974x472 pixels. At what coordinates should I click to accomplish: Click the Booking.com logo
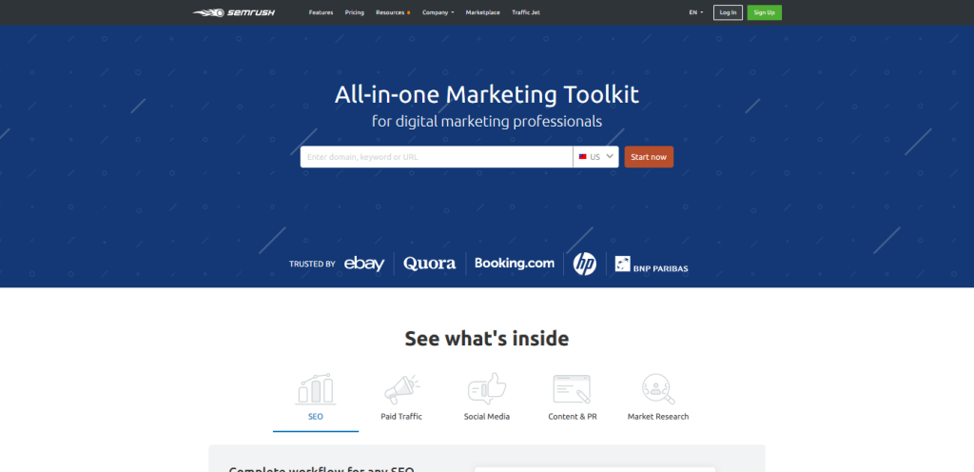tap(514, 264)
